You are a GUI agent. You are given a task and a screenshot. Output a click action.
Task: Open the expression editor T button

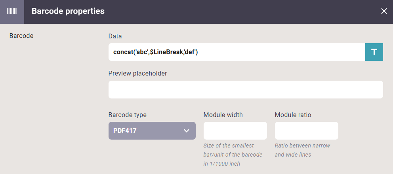point(374,52)
